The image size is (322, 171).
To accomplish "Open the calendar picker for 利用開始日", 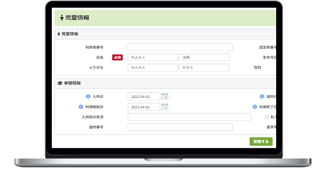I will coord(165,107).
